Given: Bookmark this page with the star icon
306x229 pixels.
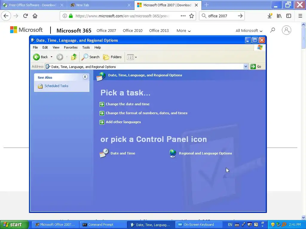Looking at the screenshot, I should [192, 16].
